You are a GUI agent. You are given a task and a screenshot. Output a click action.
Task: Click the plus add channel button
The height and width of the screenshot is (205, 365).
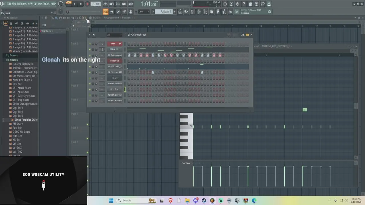(115, 110)
